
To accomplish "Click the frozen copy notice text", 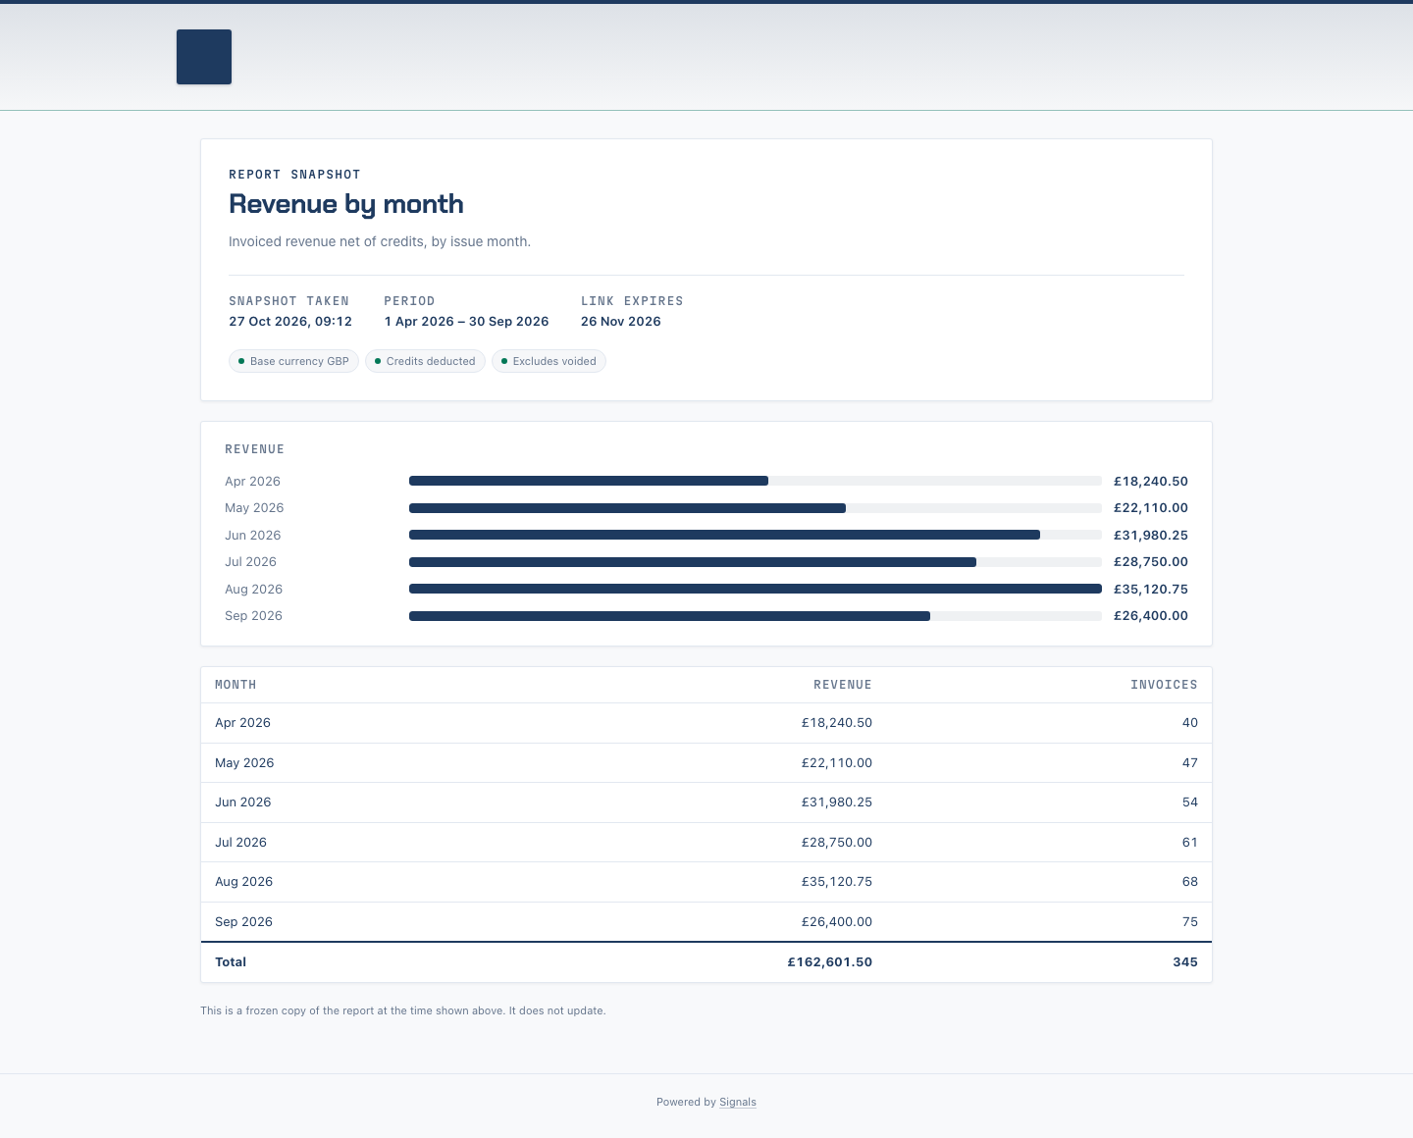I will point(403,1010).
